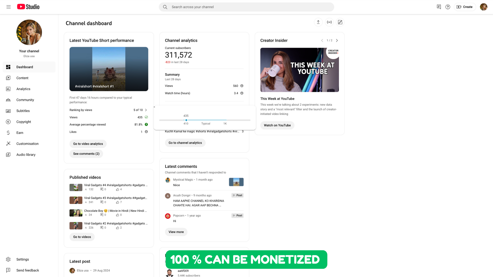Click the green up arrow for average percentage viewed
The image size is (493, 277).
pos(146,125)
